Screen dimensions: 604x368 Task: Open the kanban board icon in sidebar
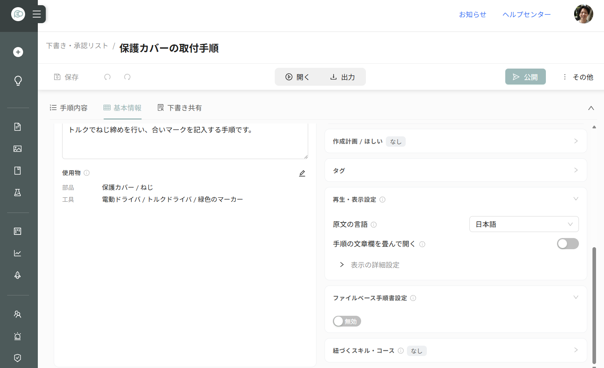(x=18, y=231)
